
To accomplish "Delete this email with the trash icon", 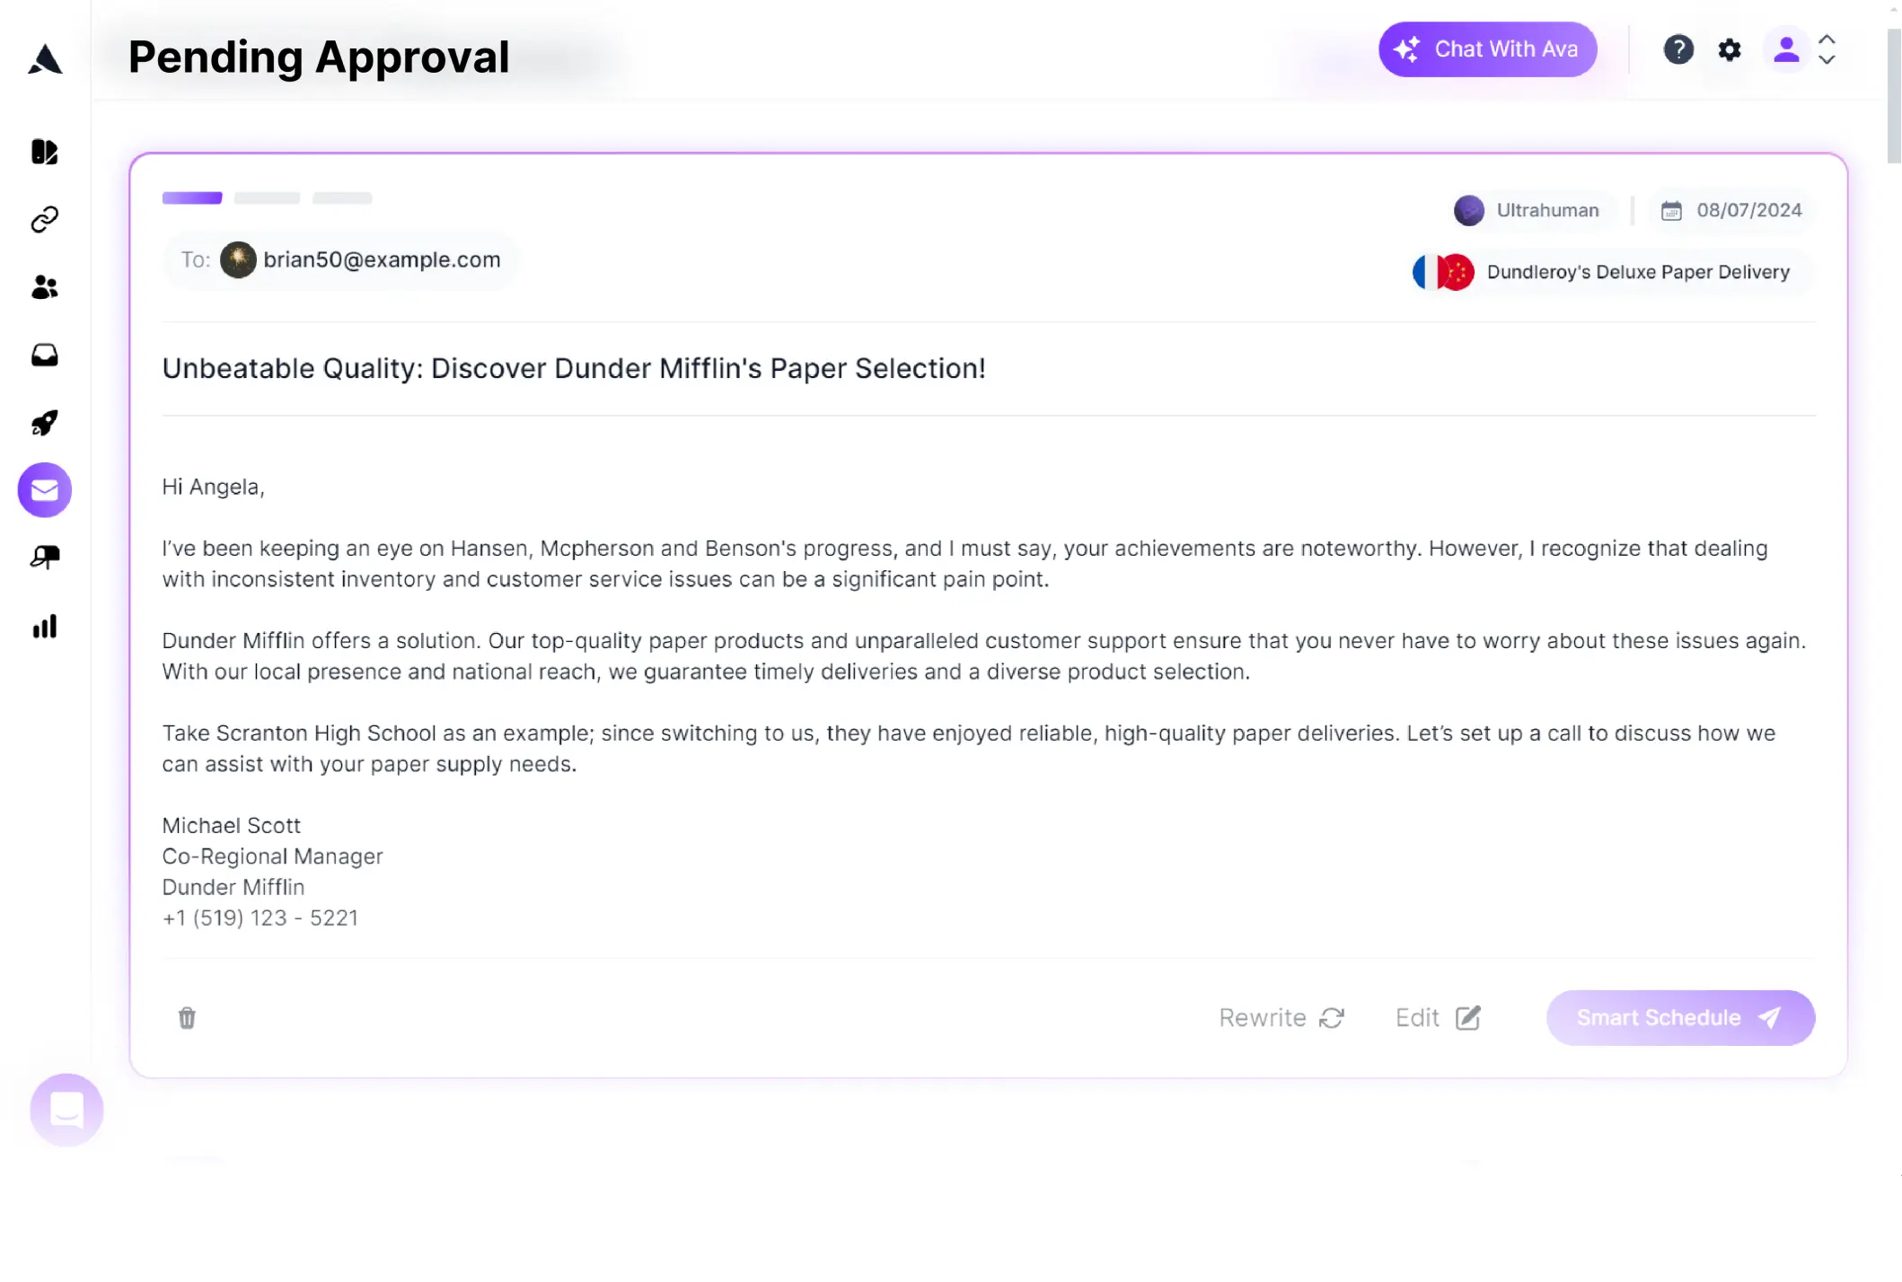I will pyautogui.click(x=187, y=1018).
